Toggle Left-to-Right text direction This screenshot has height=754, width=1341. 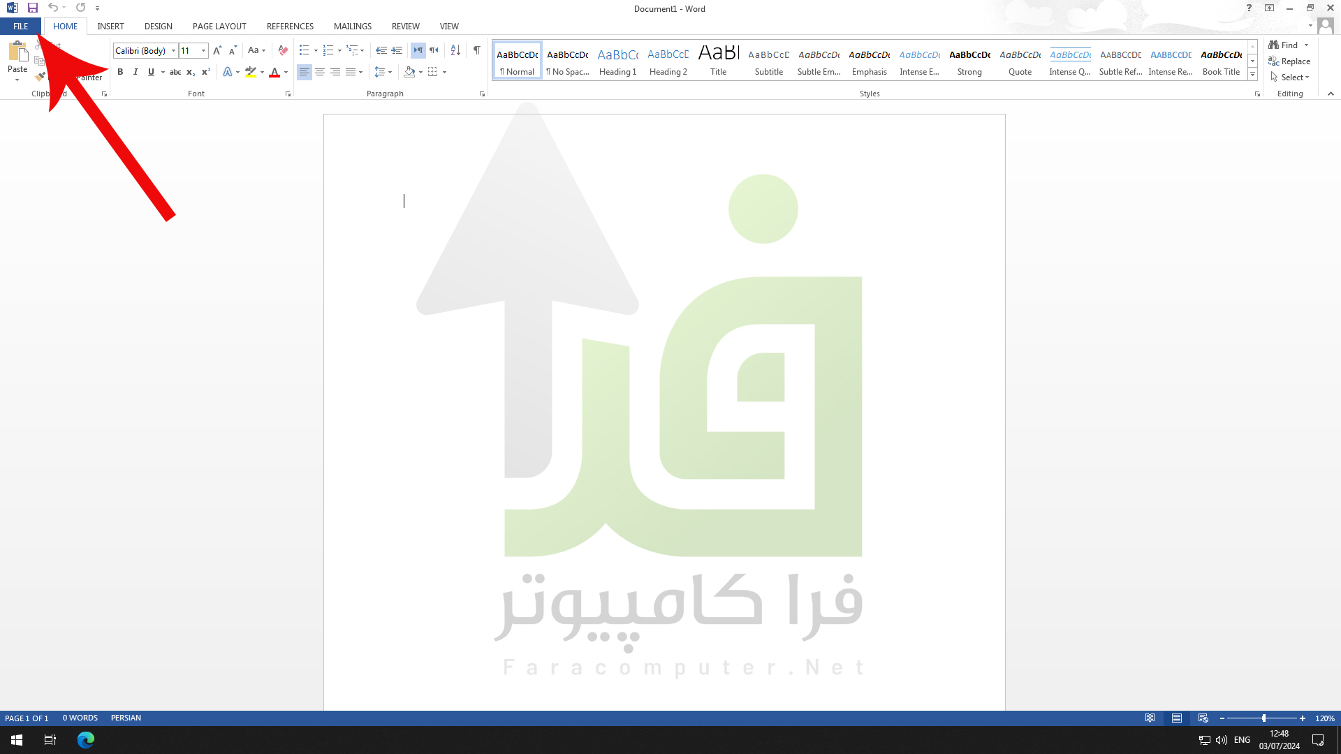pos(418,50)
